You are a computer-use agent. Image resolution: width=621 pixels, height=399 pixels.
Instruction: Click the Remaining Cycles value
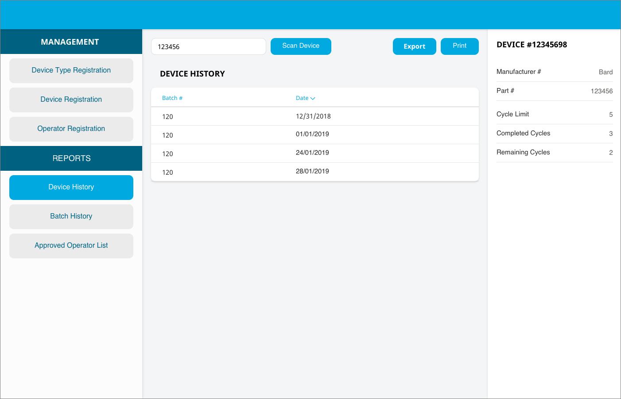611,152
